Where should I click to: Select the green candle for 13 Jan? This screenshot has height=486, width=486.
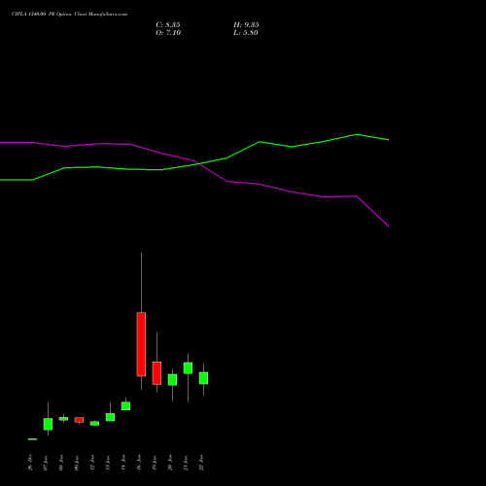(110, 417)
